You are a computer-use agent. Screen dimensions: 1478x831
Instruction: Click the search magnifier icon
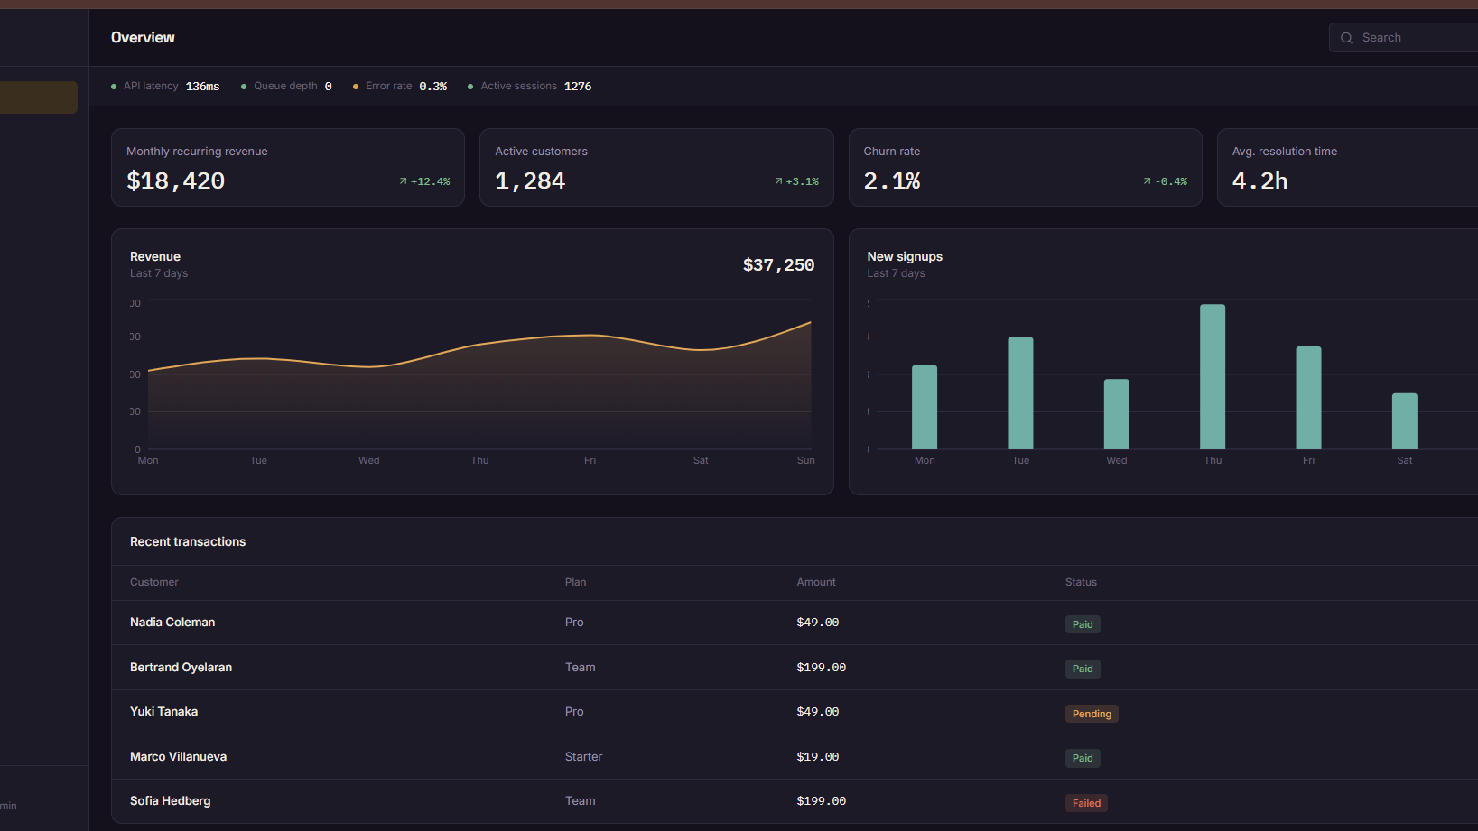(1346, 38)
